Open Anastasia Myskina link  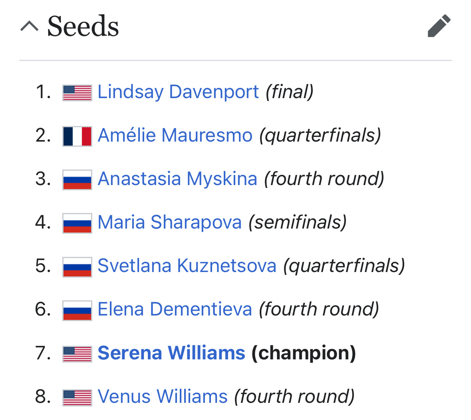[x=177, y=179]
